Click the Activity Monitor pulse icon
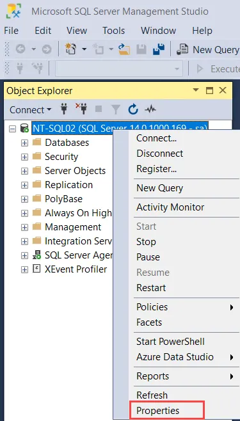The image size is (240, 421). pos(150,109)
